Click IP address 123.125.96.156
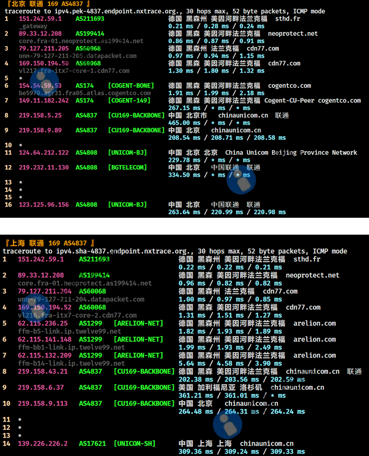Image resolution: width=369 pixels, height=456 pixels. (44, 205)
